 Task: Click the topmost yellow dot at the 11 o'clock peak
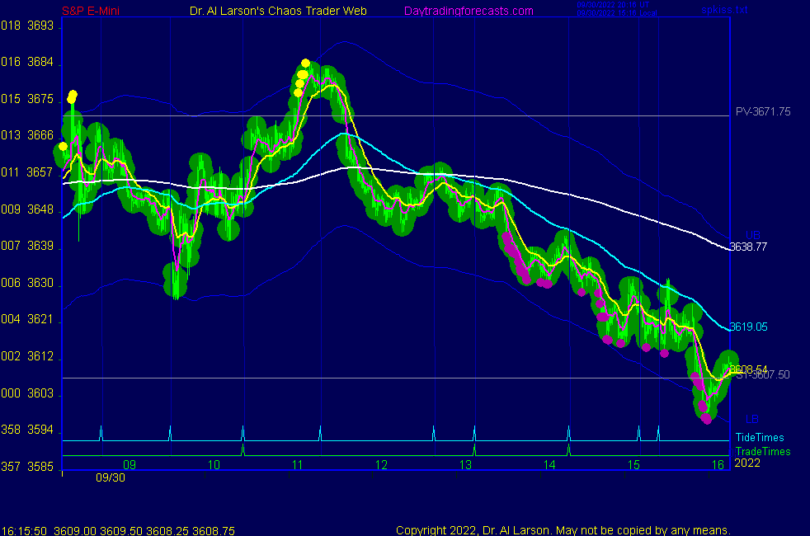coord(305,63)
